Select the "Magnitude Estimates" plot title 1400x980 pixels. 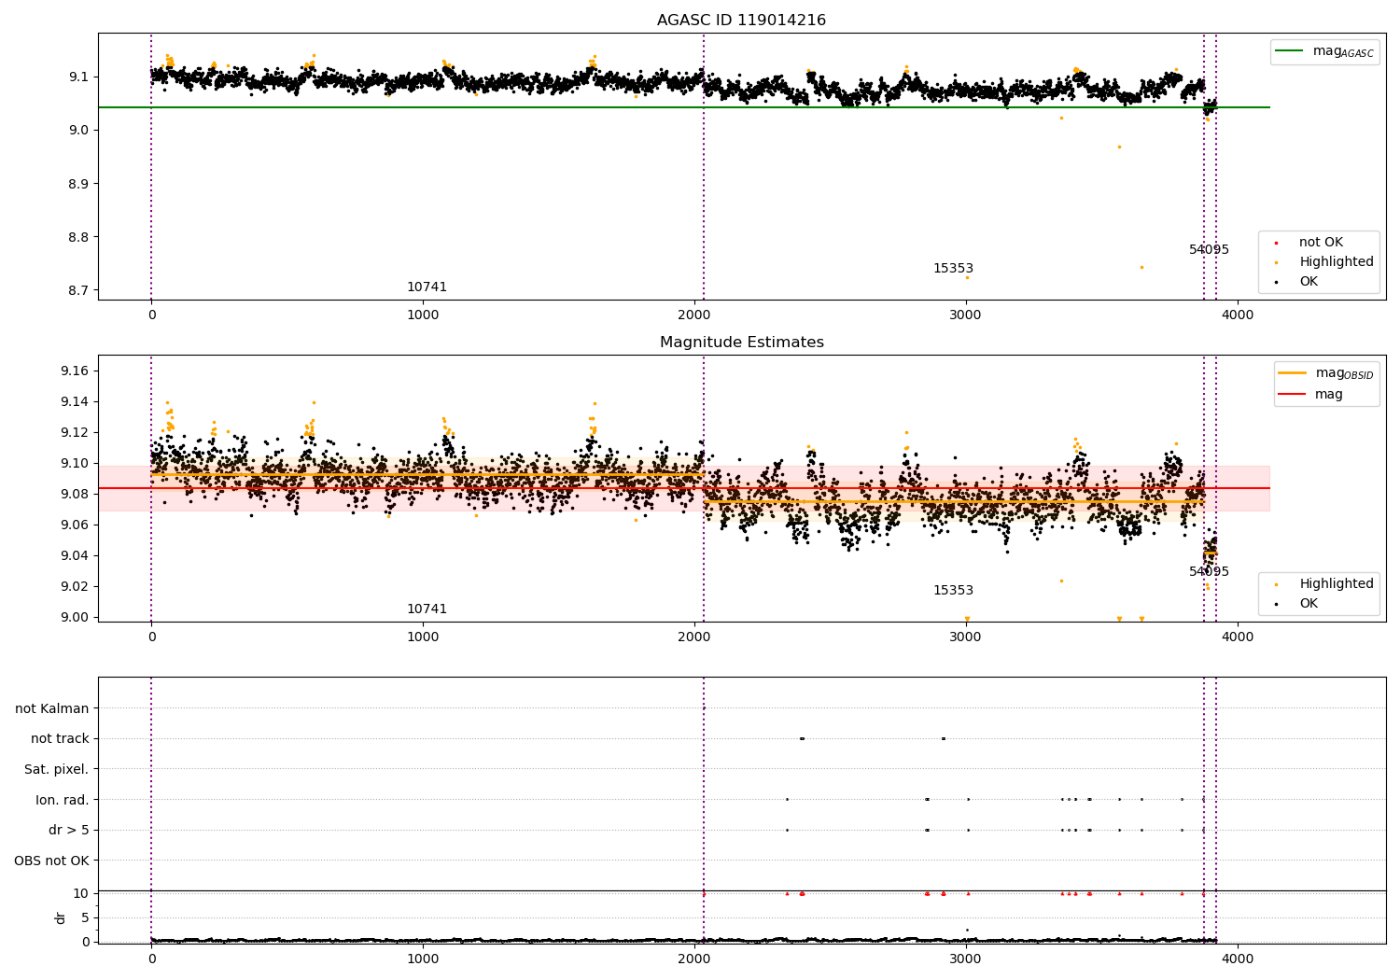pos(741,343)
